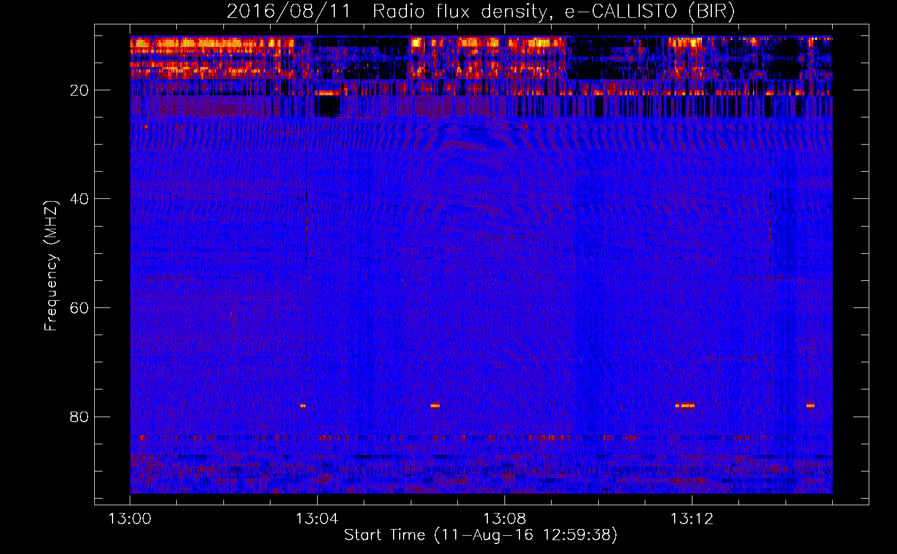
Task: Click the '40' frequency tick label
Action: [x=79, y=199]
